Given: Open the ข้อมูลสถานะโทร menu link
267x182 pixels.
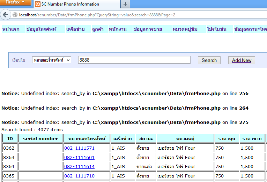Looking at the screenshot, I should [x=251, y=29].
